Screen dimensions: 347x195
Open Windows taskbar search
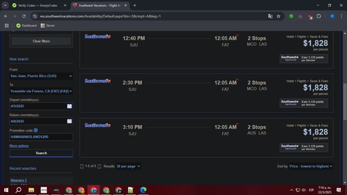18,190
